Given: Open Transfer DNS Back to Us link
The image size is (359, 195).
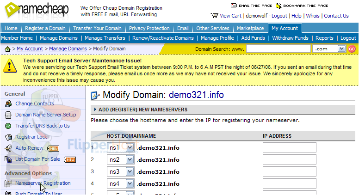Looking at the screenshot, I should [43, 126].
